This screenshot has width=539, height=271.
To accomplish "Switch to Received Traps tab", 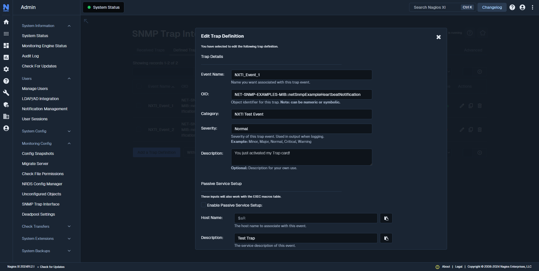I will click(x=150, y=50).
